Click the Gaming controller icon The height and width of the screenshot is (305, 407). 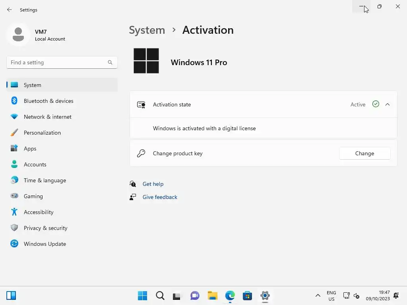(x=14, y=195)
